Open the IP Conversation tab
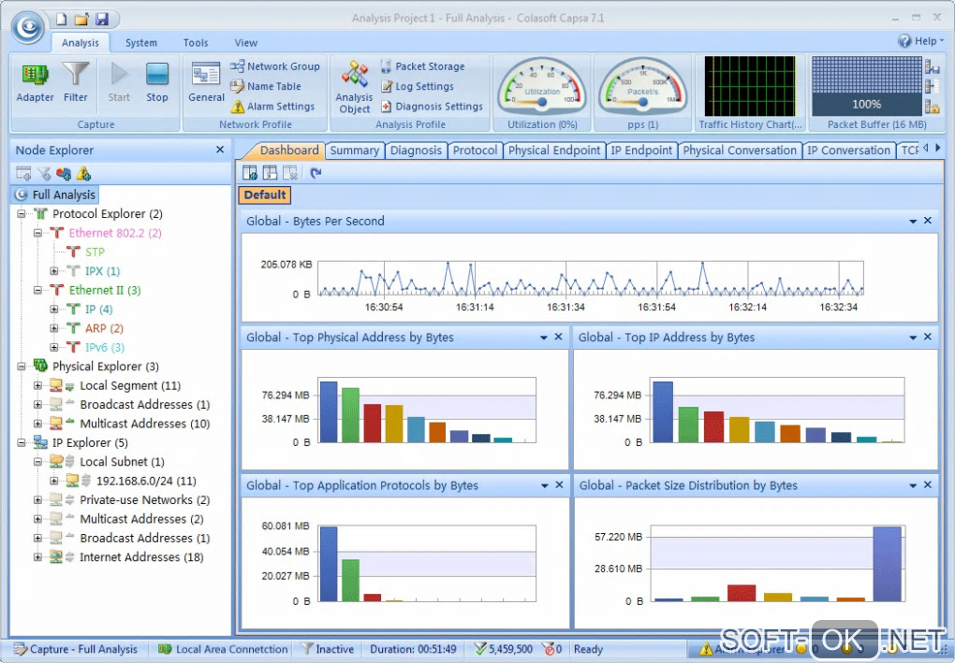This screenshot has width=955, height=663. tap(848, 151)
